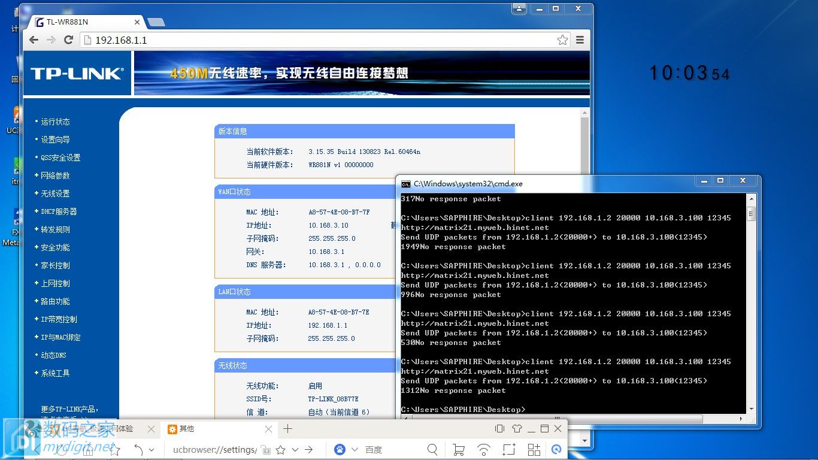The height and width of the screenshot is (460, 818).
Task: Click the cmd.exe title bar icon
Action: click(406, 184)
